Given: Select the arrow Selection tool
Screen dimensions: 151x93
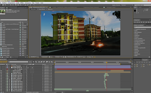Looking at the screenshot, I should [x=1, y=5].
